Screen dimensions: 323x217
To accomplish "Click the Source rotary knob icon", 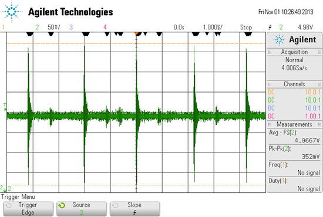I will pyautogui.click(x=62, y=205).
